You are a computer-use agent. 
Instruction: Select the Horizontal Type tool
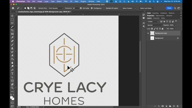12,73
